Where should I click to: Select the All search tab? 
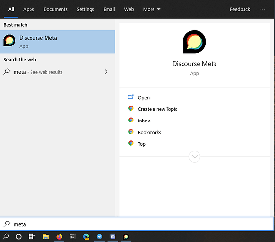point(11,9)
